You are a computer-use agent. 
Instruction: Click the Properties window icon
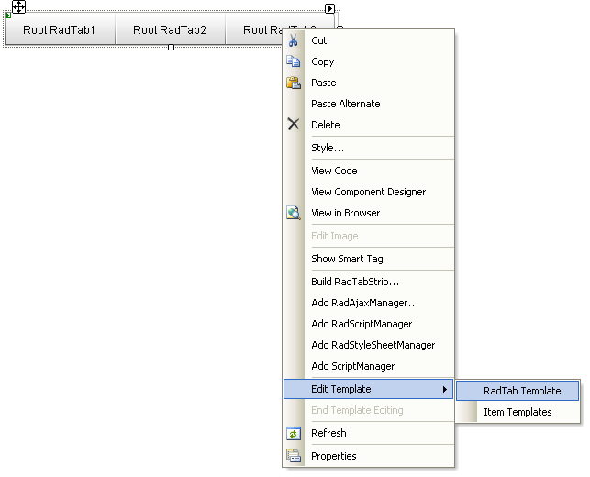[294, 456]
